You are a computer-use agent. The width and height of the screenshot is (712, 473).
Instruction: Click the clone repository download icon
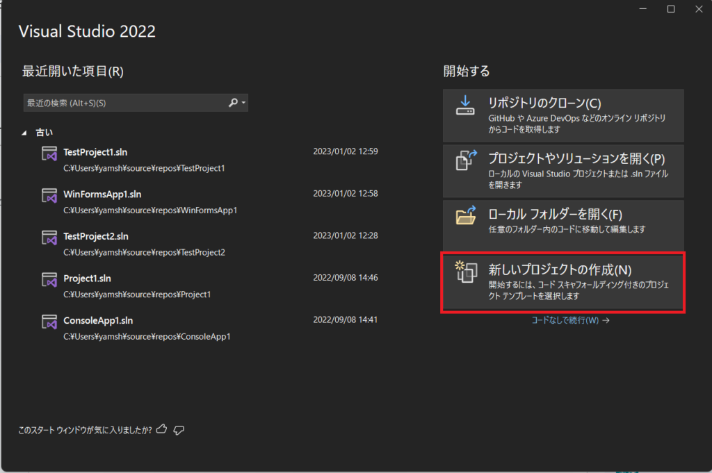click(465, 105)
